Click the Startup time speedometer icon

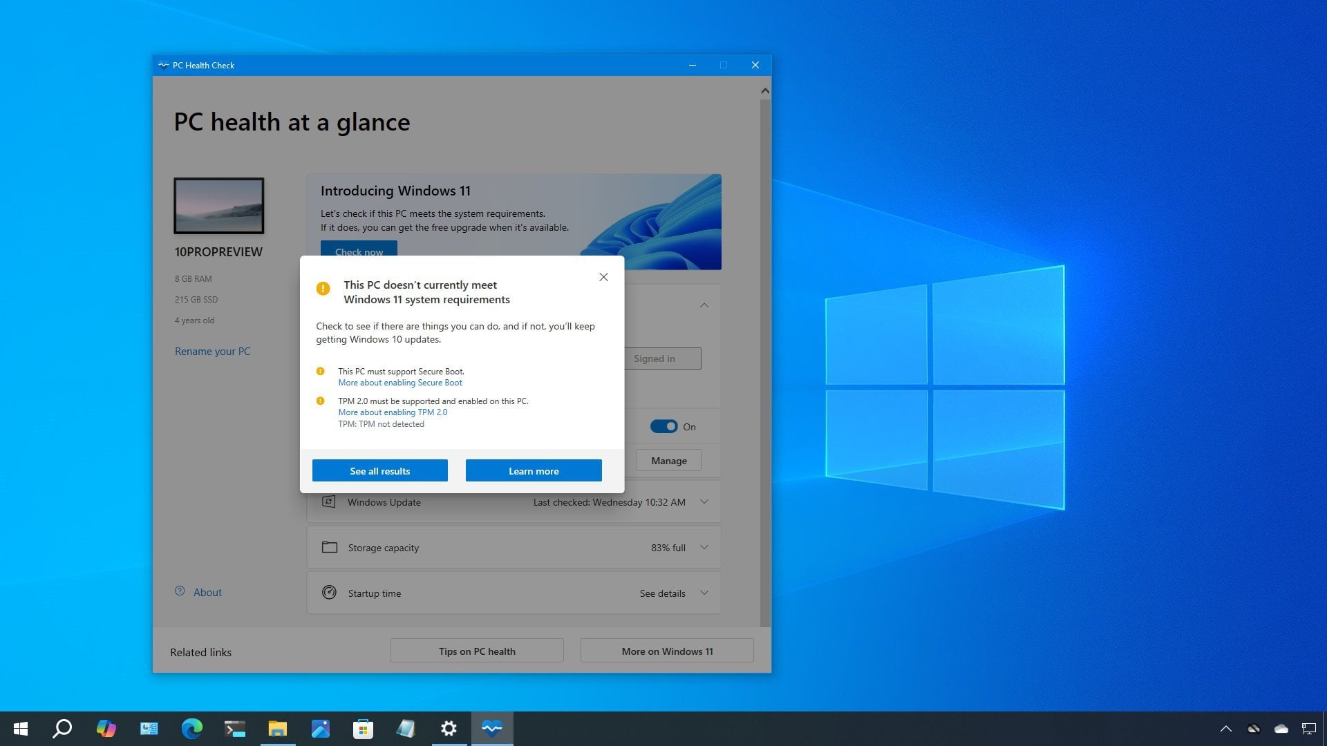[329, 593]
